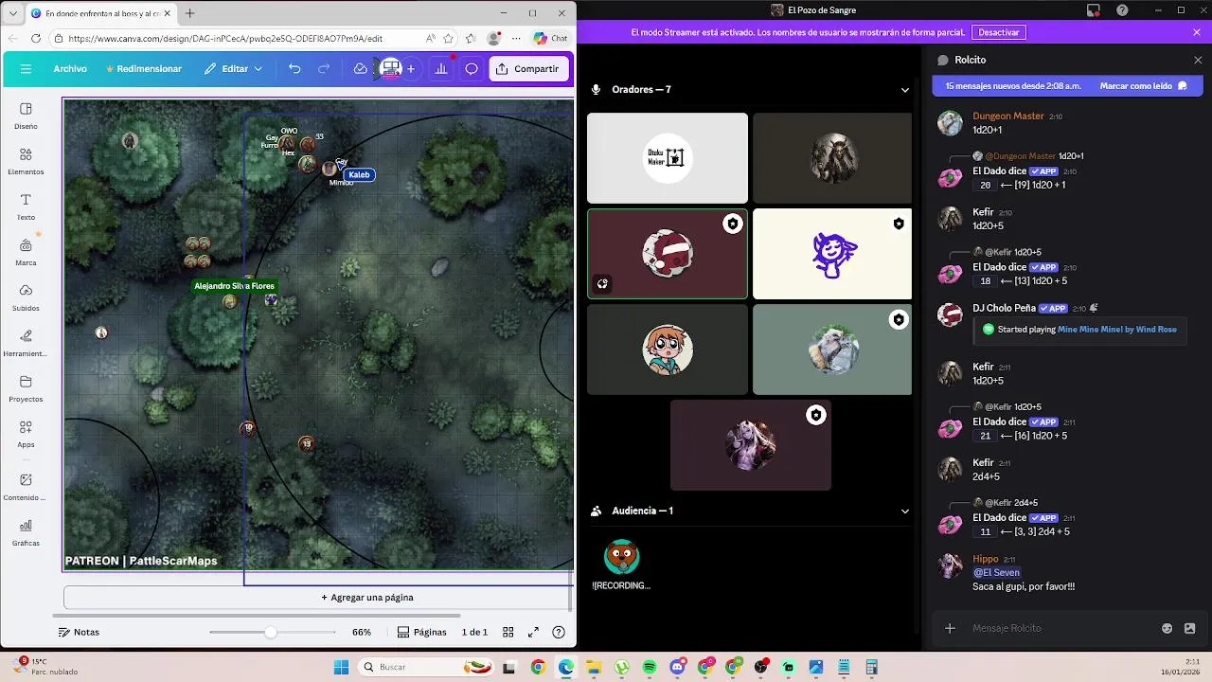The width and height of the screenshot is (1212, 682).
Task: Open a new browser tab
Action: pyautogui.click(x=189, y=13)
